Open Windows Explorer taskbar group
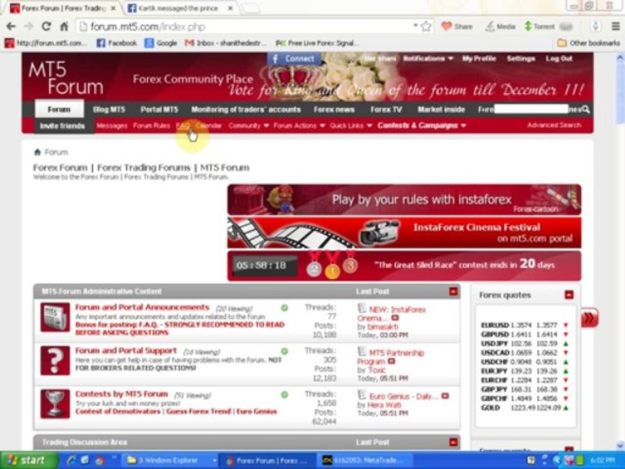This screenshot has width=625, height=469. click(x=171, y=461)
